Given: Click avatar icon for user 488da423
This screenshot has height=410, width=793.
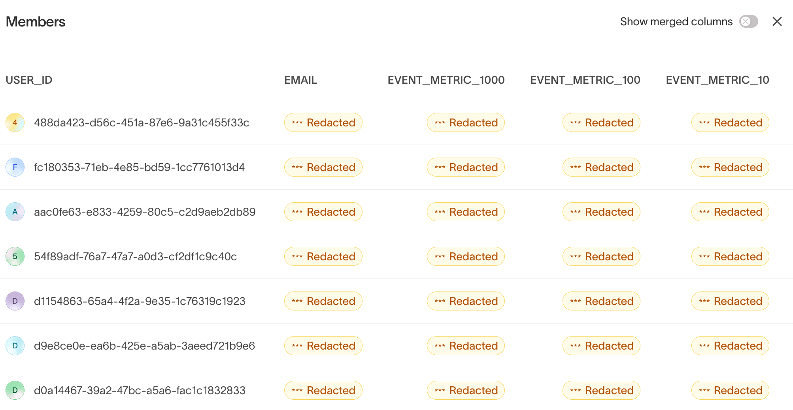Looking at the screenshot, I should click(15, 122).
